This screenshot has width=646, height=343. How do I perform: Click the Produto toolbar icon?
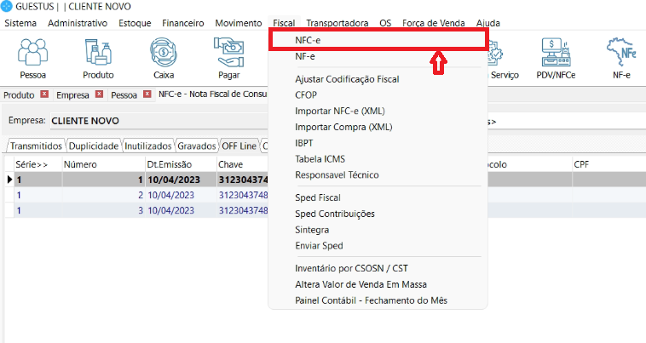coord(97,58)
